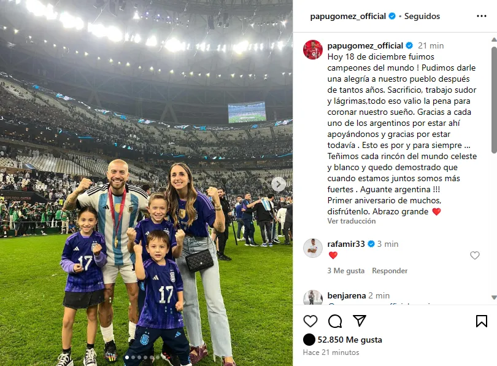
Task: Go to the next photo in carousel
Action: tap(279, 184)
